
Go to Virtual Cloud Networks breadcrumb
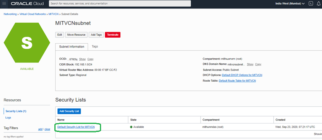[x=33, y=14]
